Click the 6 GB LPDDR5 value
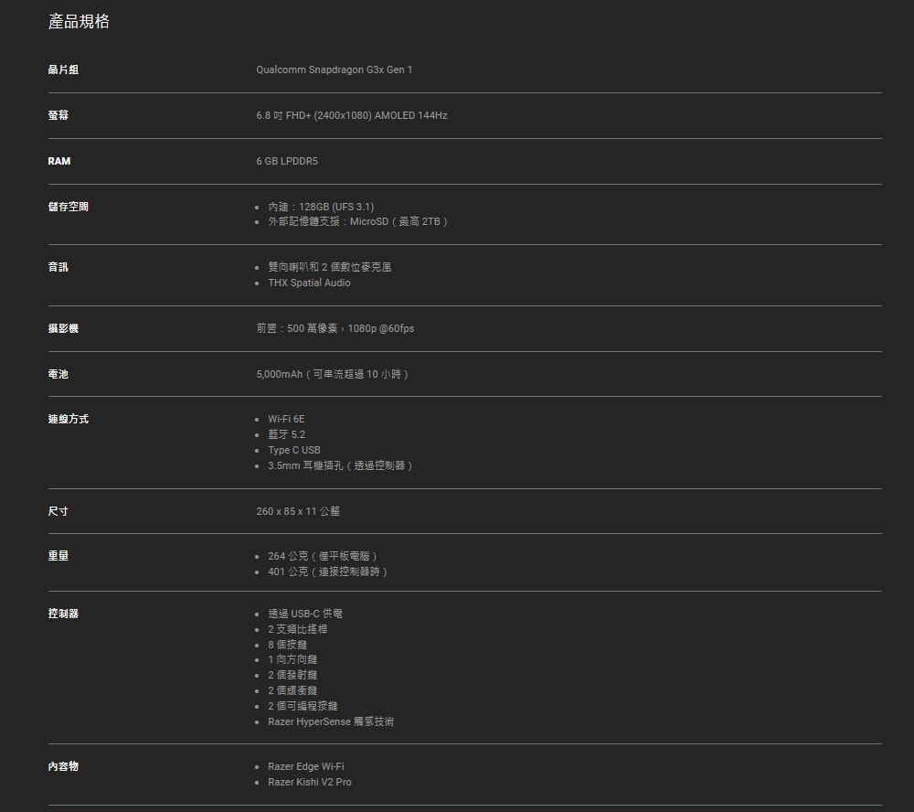This screenshot has height=812, width=914. pos(287,162)
